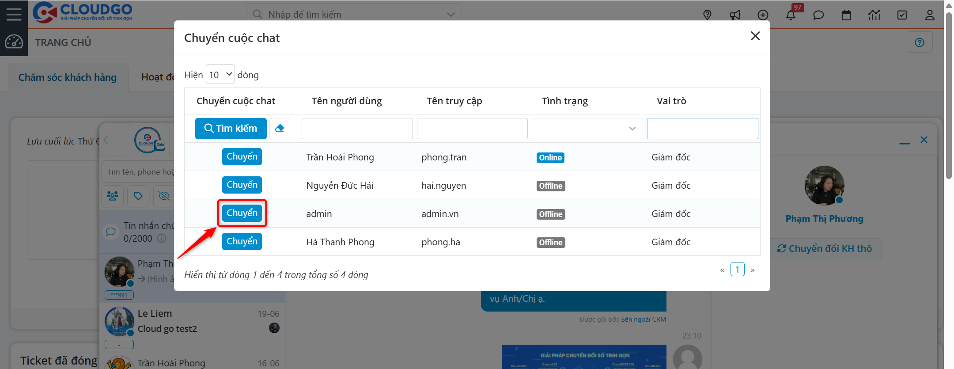Focus the Tên người dùng filter field

tap(357, 129)
